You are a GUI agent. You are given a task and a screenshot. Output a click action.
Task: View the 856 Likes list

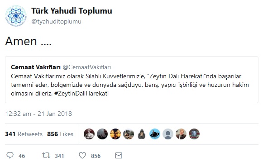pos(60,134)
